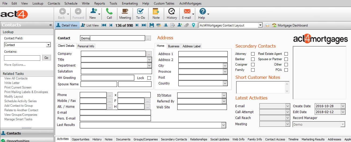This screenshot has height=142, width=351.
Task: Click the Go lookup button
Action: 46,58
